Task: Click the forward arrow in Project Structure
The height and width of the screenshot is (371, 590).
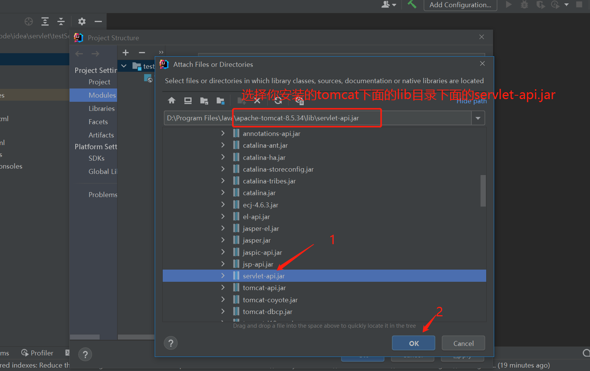Action: (x=95, y=54)
